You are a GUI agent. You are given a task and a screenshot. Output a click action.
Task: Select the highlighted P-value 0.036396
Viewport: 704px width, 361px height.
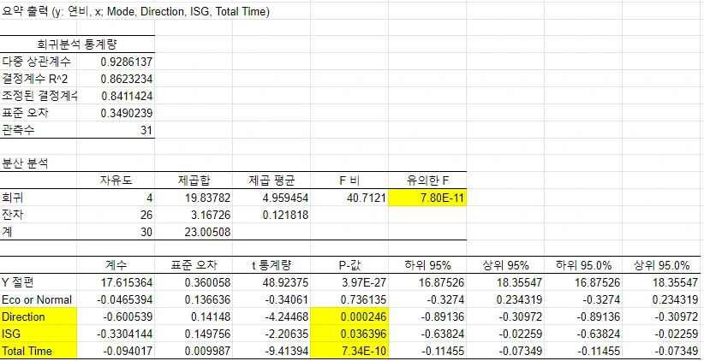pos(349,334)
